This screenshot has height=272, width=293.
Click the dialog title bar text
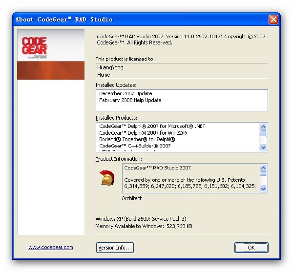click(64, 20)
